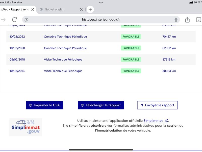The height and width of the screenshot is (152, 202).
Task: Click Envoyer le rapport button
Action: coord(157,105)
